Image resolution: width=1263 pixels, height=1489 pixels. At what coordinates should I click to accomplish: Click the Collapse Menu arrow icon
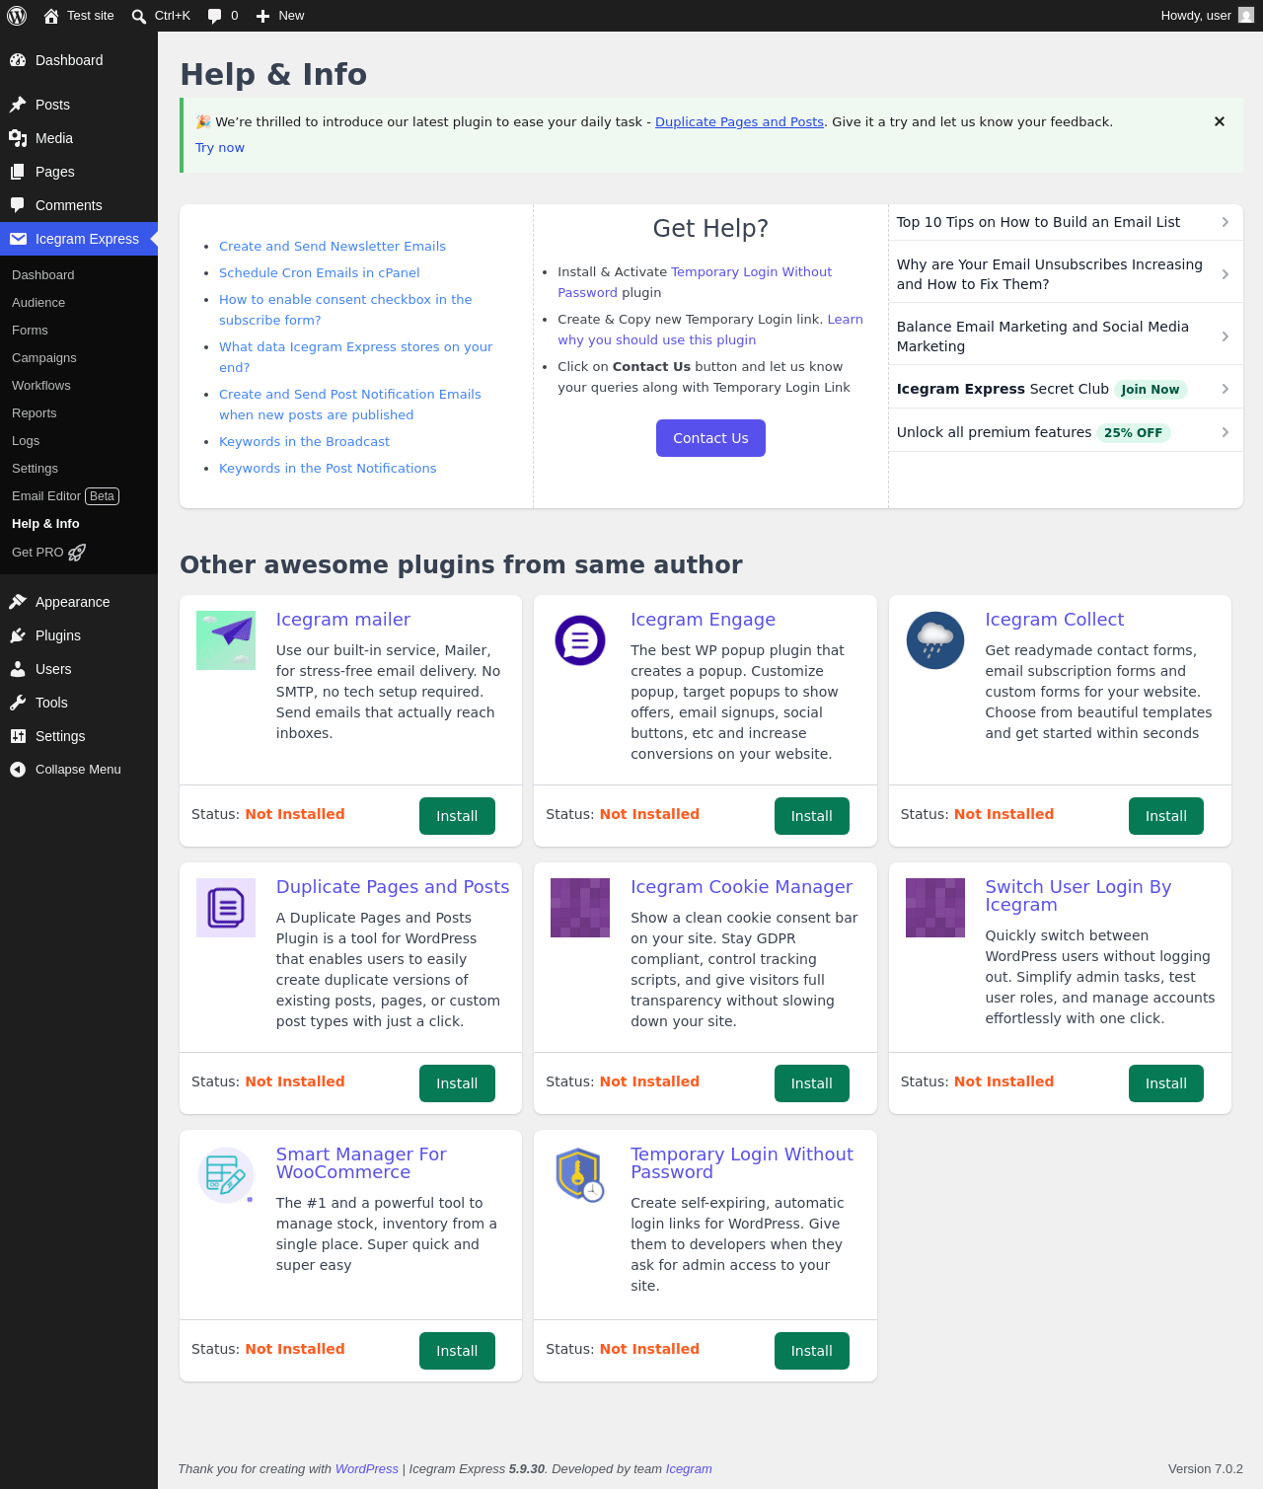[18, 770]
